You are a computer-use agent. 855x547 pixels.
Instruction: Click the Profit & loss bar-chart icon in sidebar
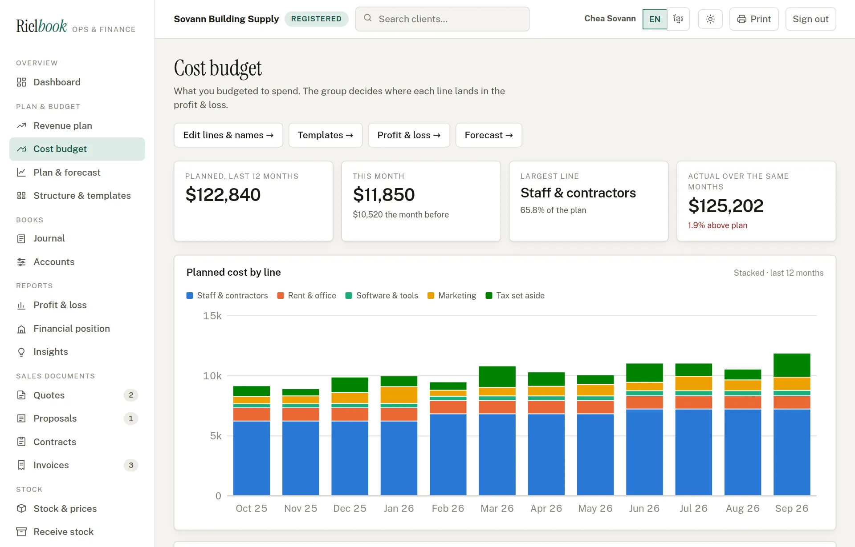[21, 306]
